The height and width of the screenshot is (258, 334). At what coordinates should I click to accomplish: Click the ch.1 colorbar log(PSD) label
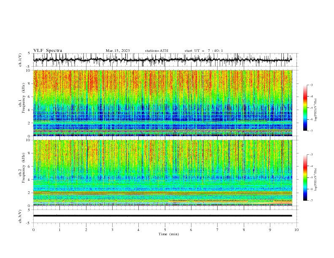point(316,110)
